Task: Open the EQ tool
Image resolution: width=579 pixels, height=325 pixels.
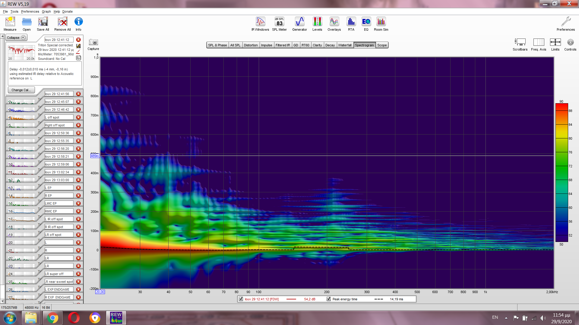Action: pos(366,24)
